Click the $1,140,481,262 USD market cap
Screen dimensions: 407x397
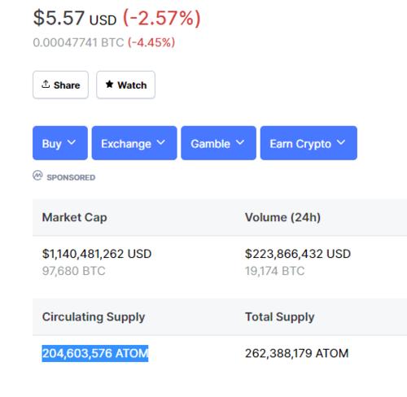coord(97,254)
